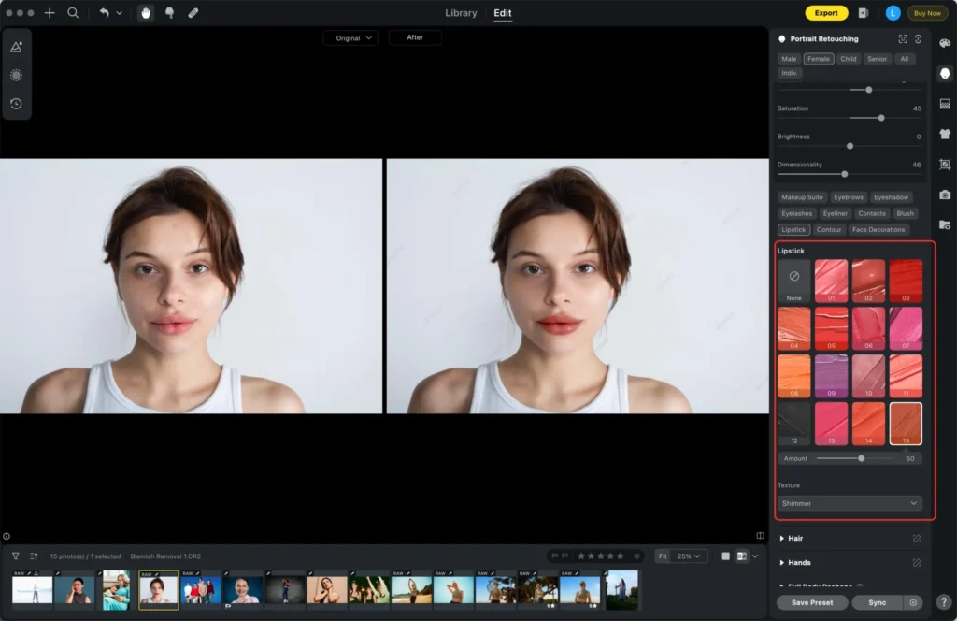Expand the Hair section
The width and height of the screenshot is (957, 621).
pos(795,539)
